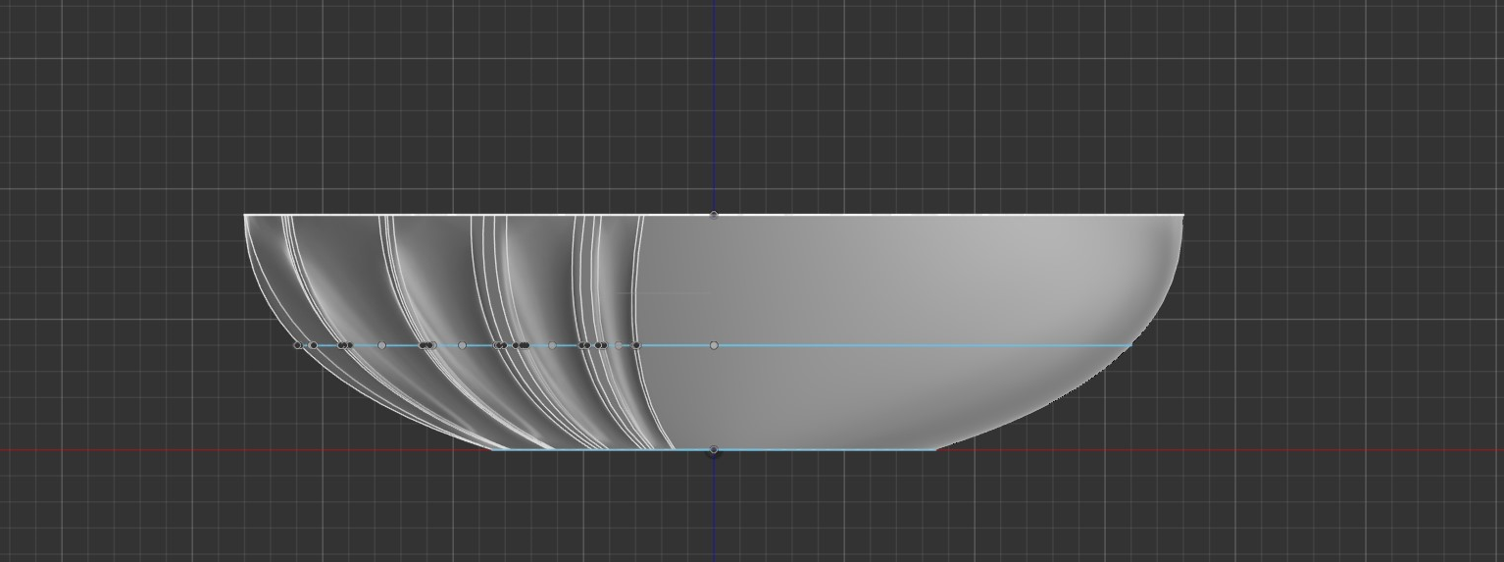This screenshot has width=1504, height=562.
Task: Select the third light gray point from the left
Action: (552, 345)
